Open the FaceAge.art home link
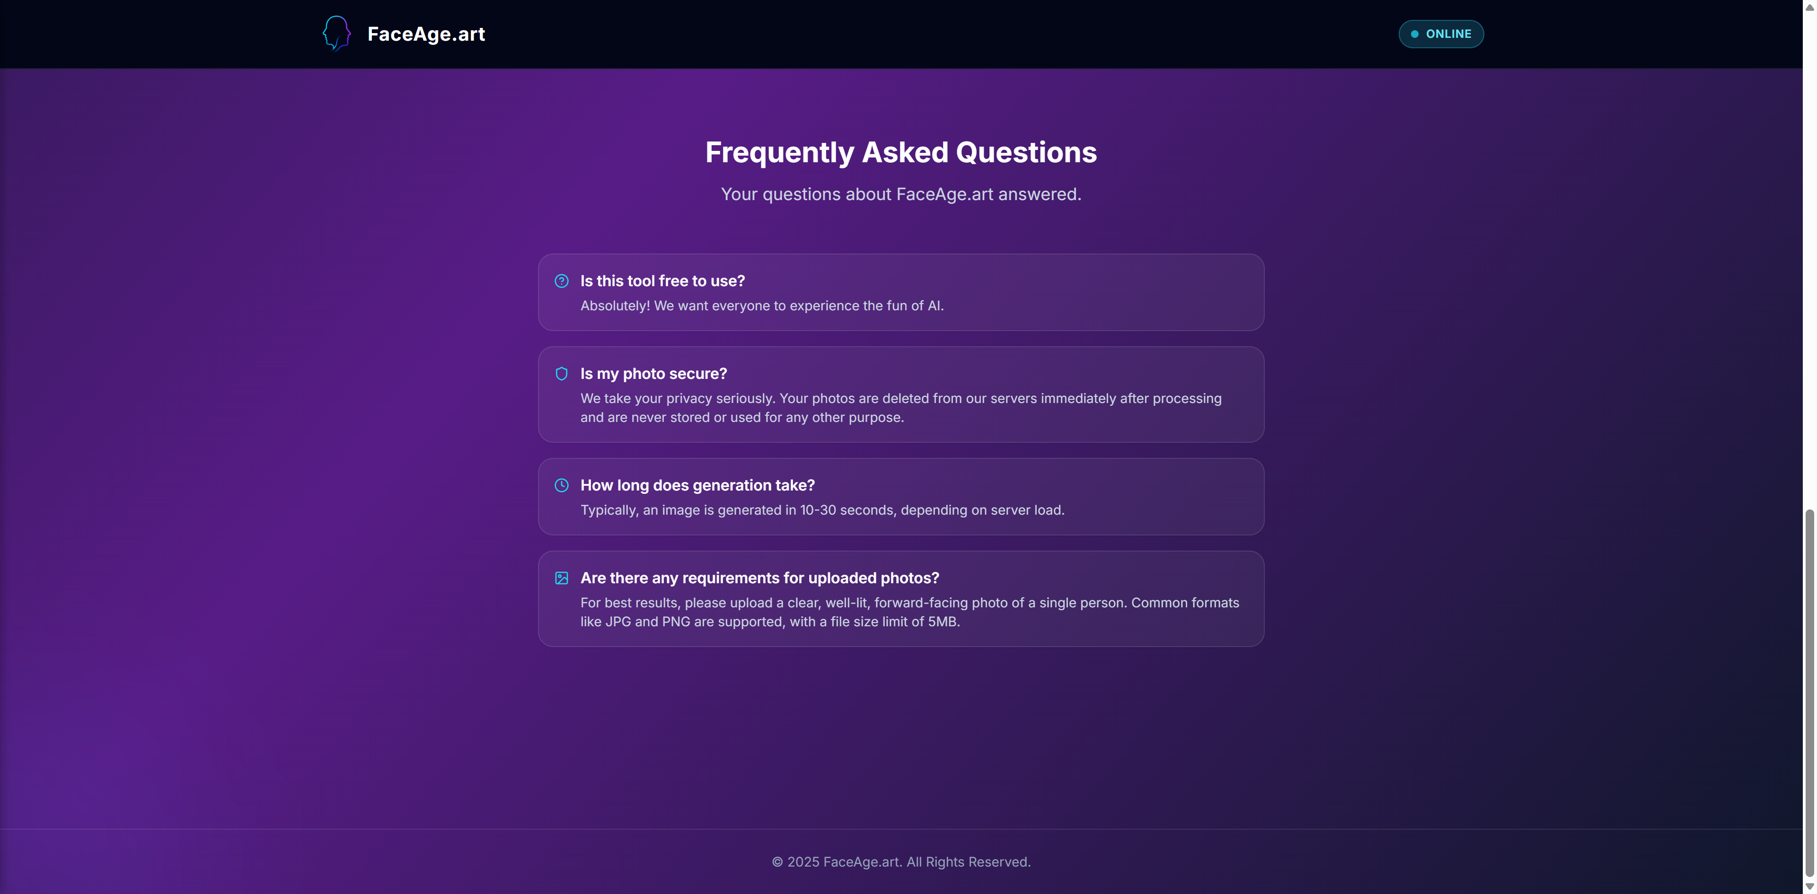 (x=426, y=34)
